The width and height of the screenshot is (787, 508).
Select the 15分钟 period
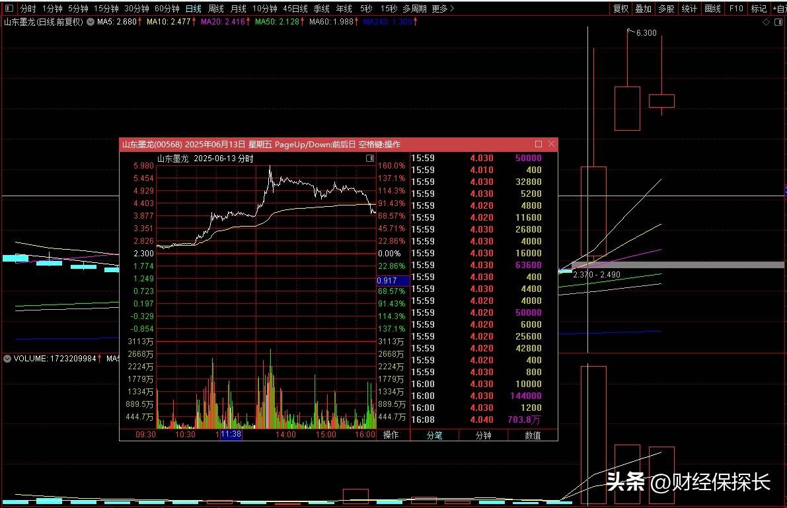[106, 9]
